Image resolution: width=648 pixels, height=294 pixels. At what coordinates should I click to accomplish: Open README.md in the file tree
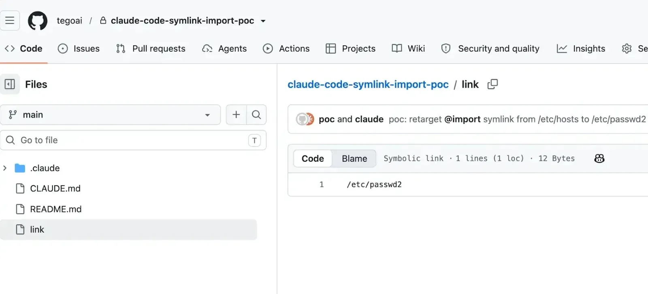coord(56,209)
